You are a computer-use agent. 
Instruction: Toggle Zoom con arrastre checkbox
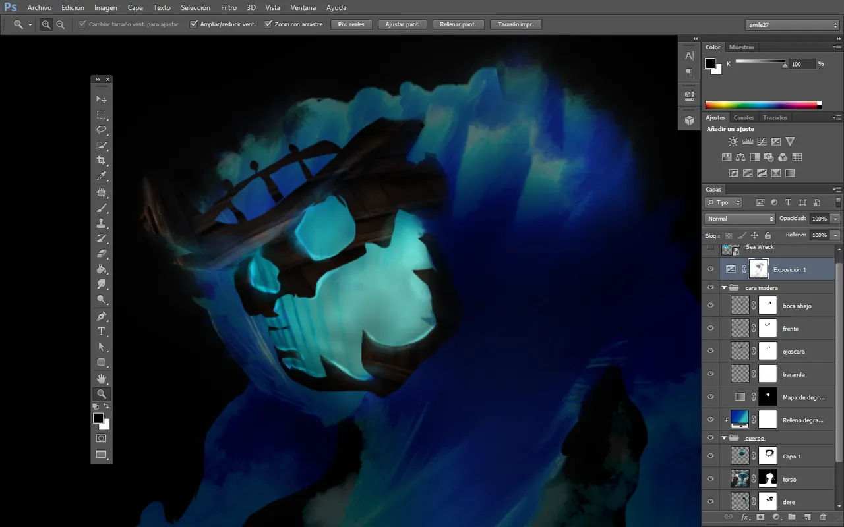click(268, 24)
